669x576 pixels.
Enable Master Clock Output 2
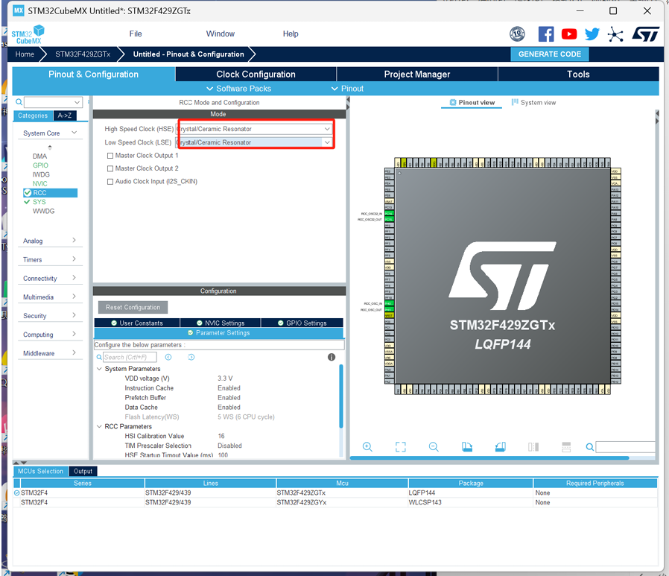[110, 168]
